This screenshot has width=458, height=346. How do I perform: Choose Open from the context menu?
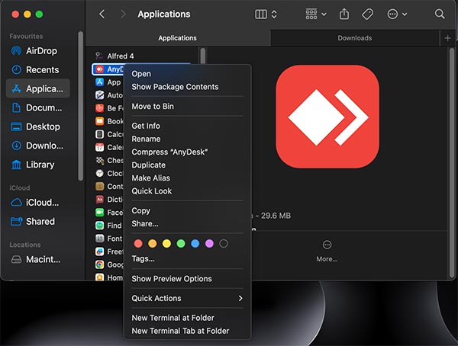[187, 74]
